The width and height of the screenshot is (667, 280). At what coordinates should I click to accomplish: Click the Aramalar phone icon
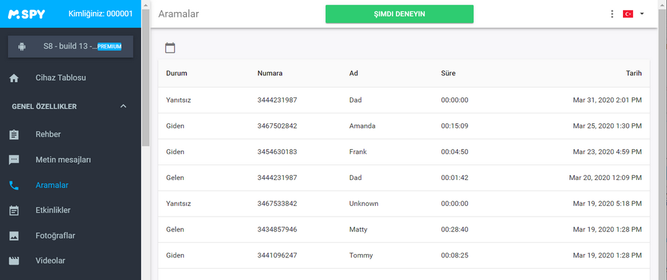click(14, 186)
